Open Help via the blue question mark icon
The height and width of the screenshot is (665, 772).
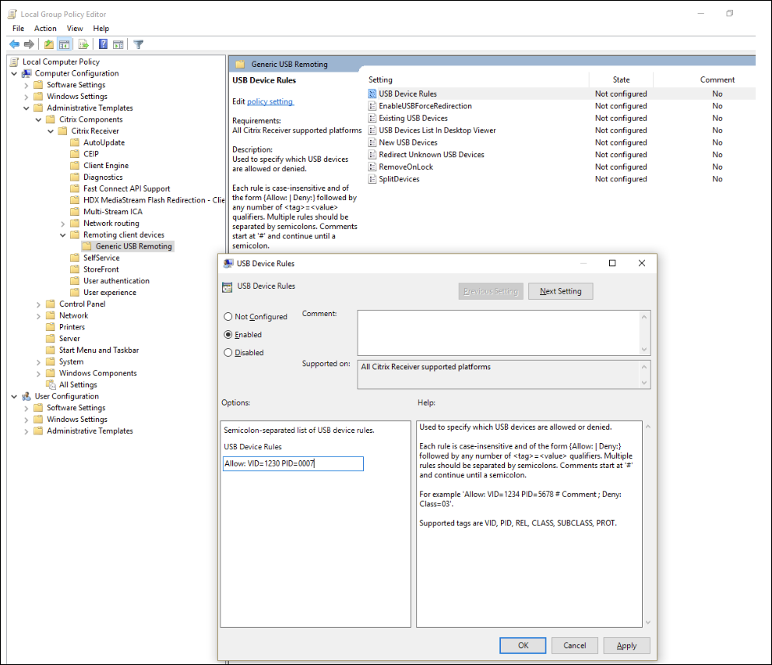[x=102, y=44]
